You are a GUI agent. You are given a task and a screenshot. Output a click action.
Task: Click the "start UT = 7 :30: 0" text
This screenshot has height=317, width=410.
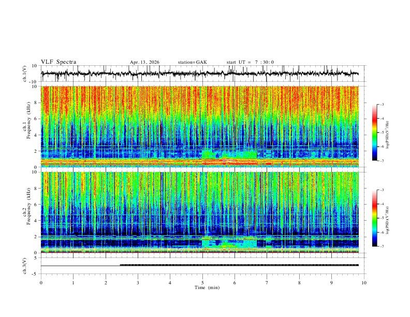[250, 62]
